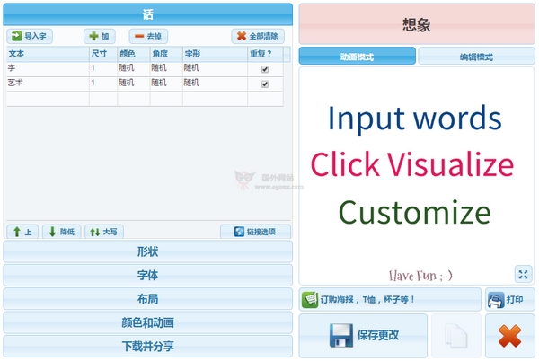Open order posters 订购海报 button
Screen dimensions: 539x361
pos(390,300)
